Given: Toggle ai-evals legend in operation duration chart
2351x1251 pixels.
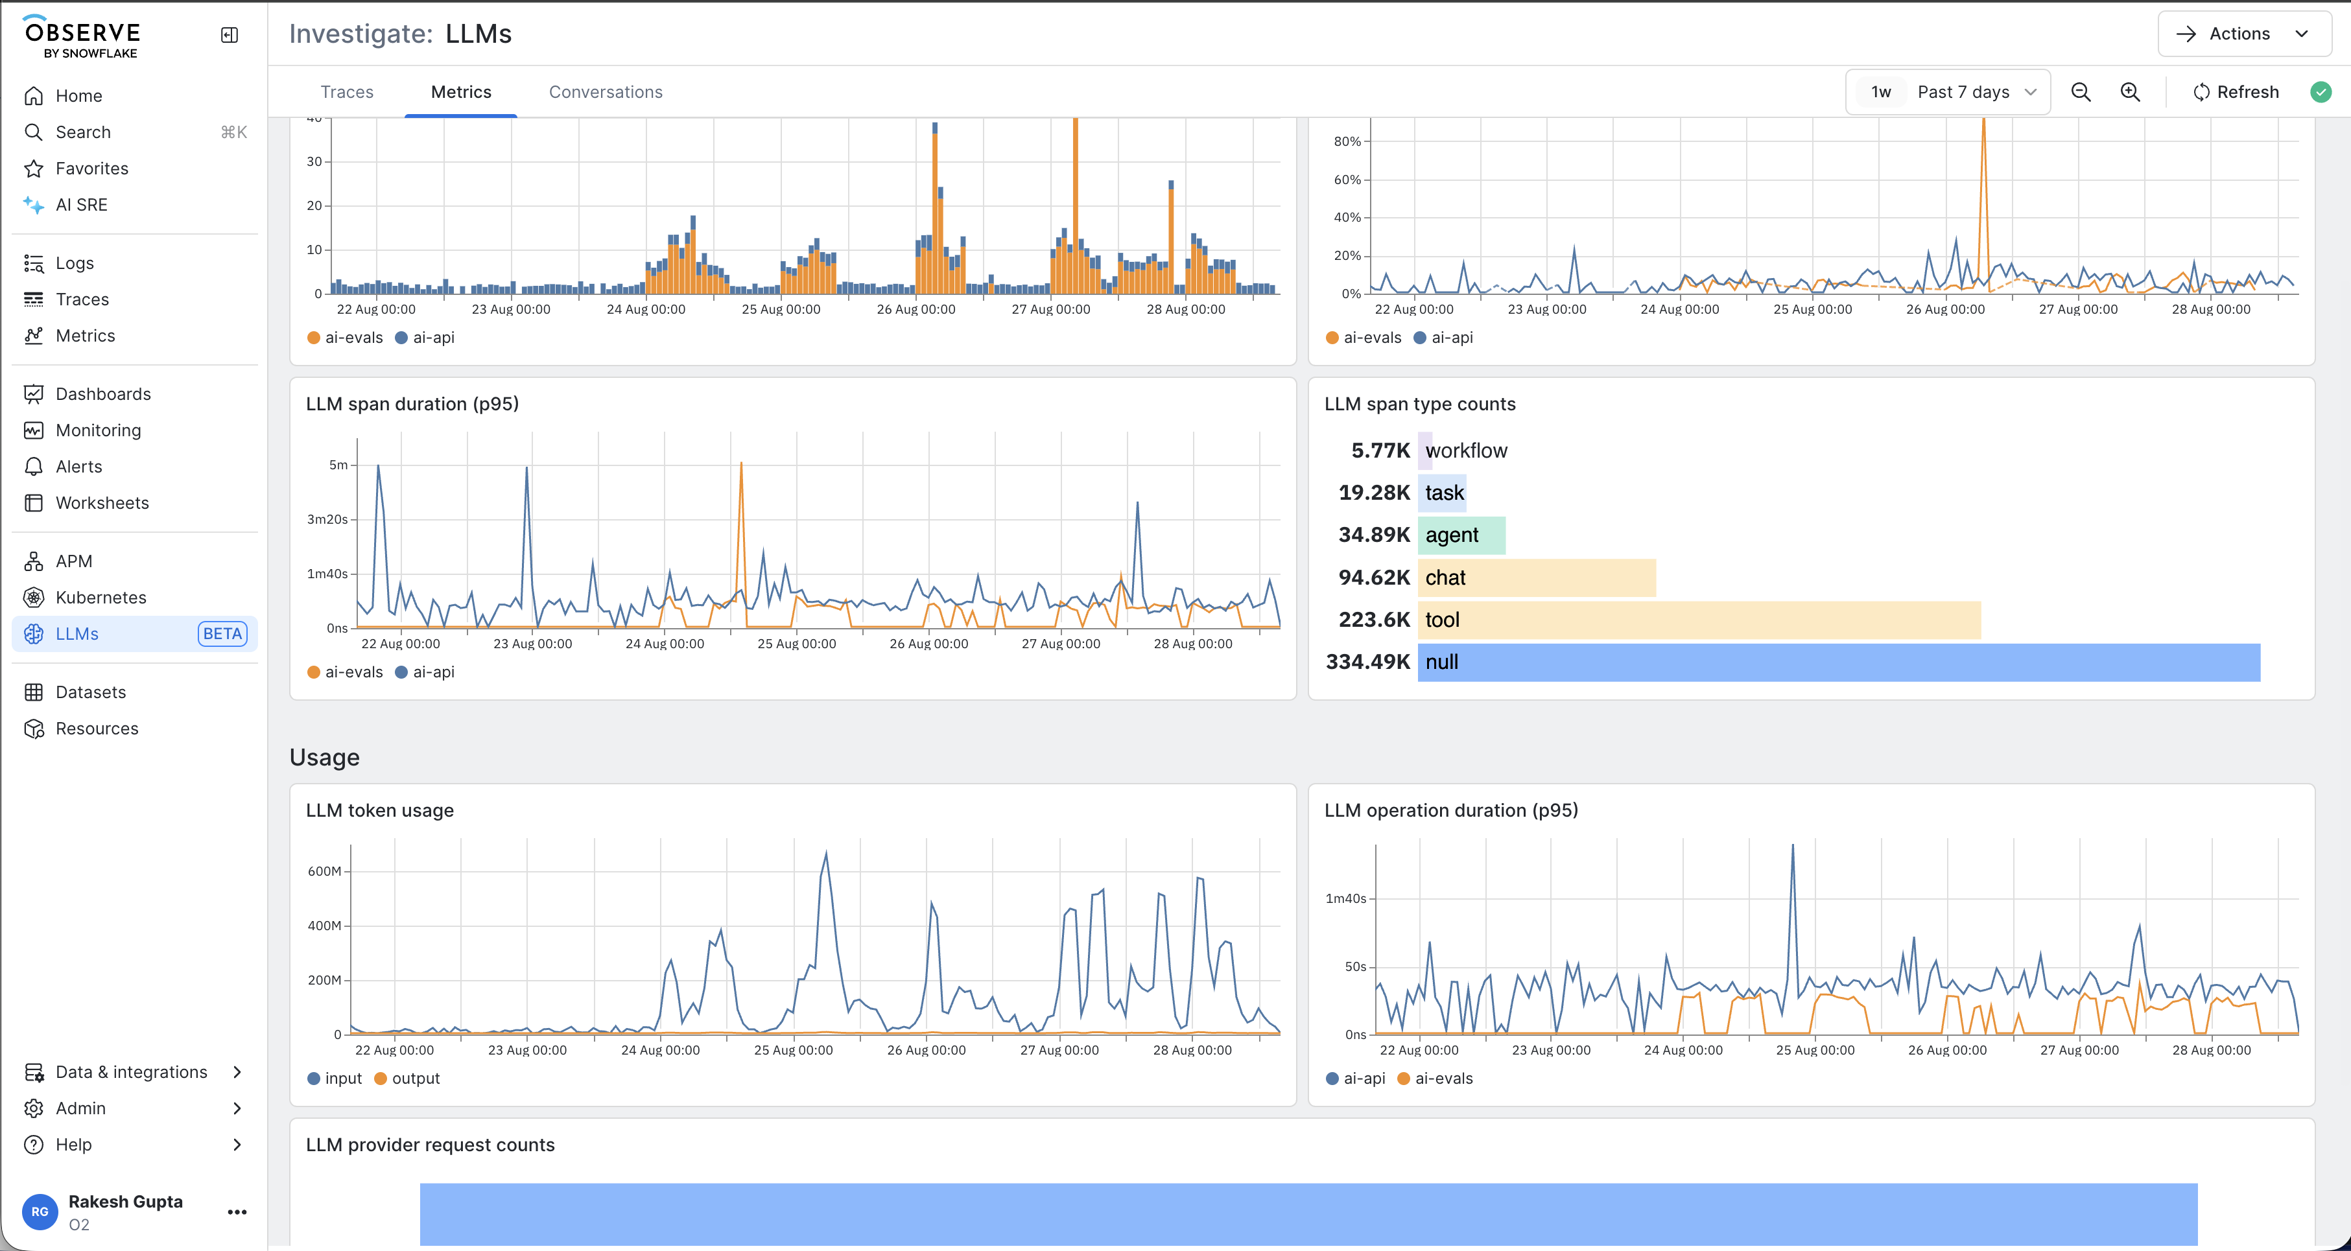Looking at the screenshot, I should tap(1435, 1079).
